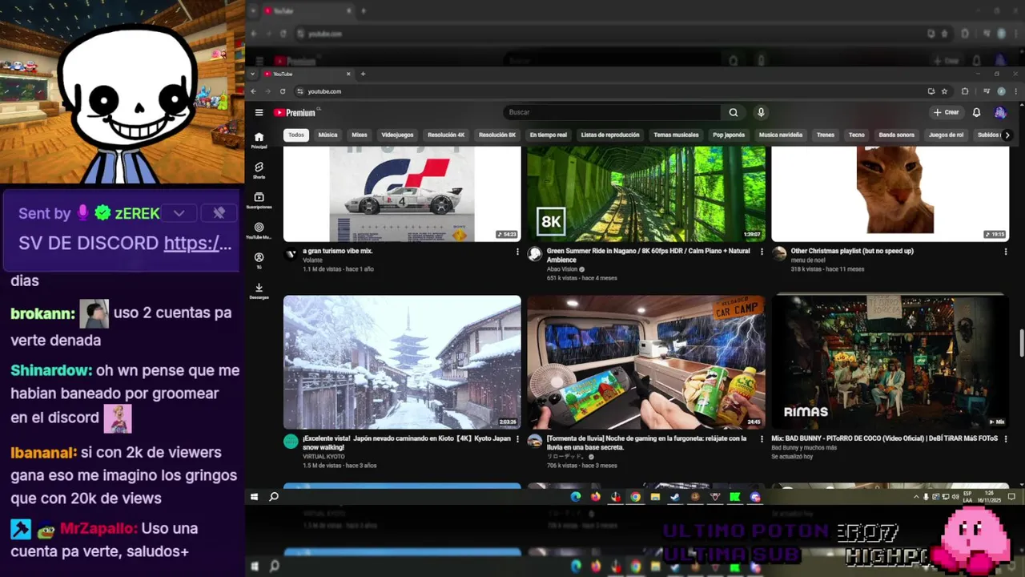Open the YouTube account avatar menu
This screenshot has height=577, width=1025.
[1000, 113]
